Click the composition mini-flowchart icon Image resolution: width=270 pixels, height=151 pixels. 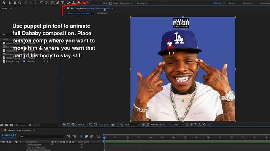[x=68, y=136]
